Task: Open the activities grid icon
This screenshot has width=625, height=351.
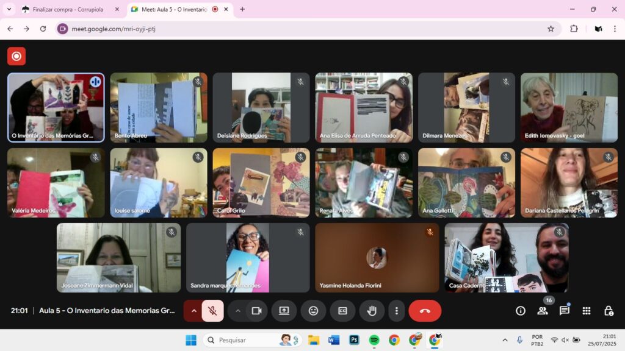Action: pyautogui.click(x=587, y=311)
